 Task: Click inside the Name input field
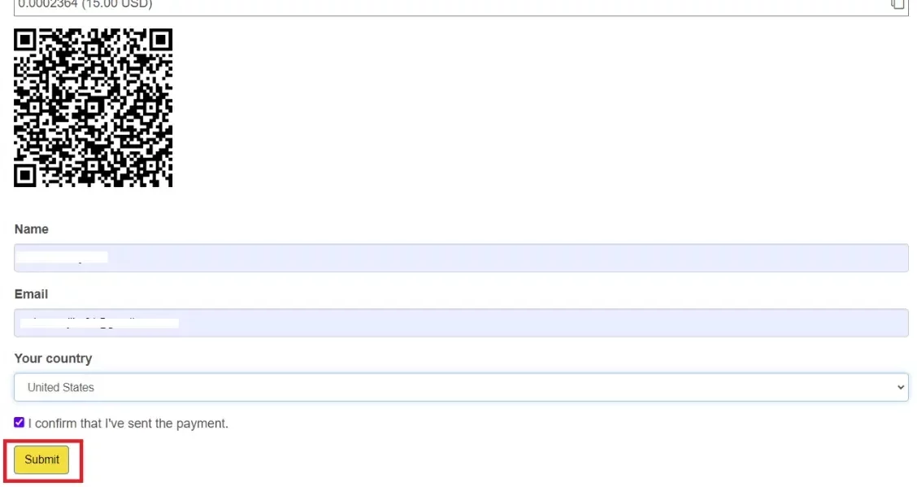(x=460, y=258)
